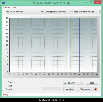Maximize the PlexTools window

tap(91, 2)
